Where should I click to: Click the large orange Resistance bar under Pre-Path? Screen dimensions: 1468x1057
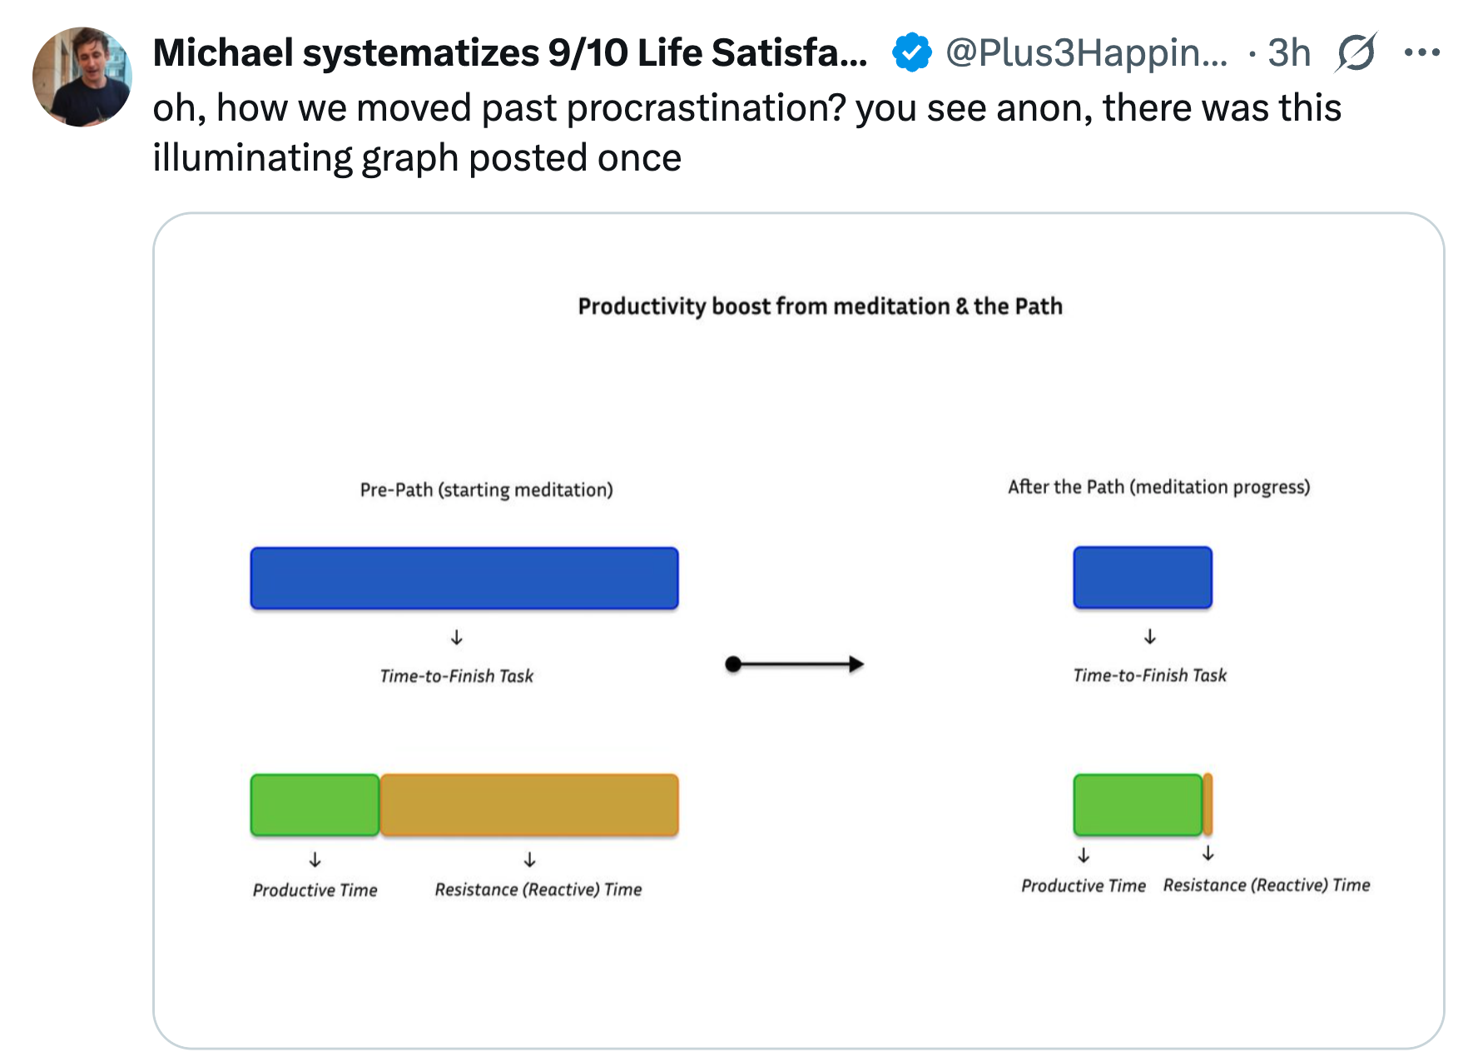[529, 805]
